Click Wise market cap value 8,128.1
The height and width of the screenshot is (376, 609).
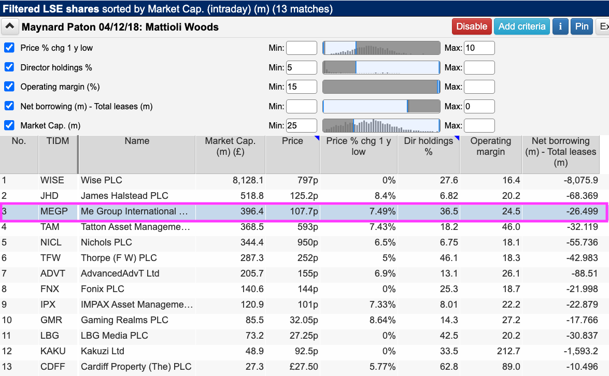click(x=248, y=180)
